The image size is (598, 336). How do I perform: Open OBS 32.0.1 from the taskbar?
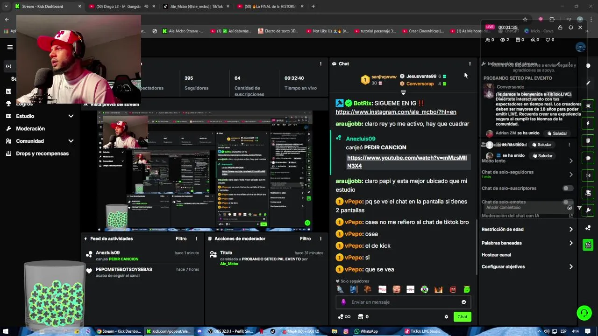[230, 331]
